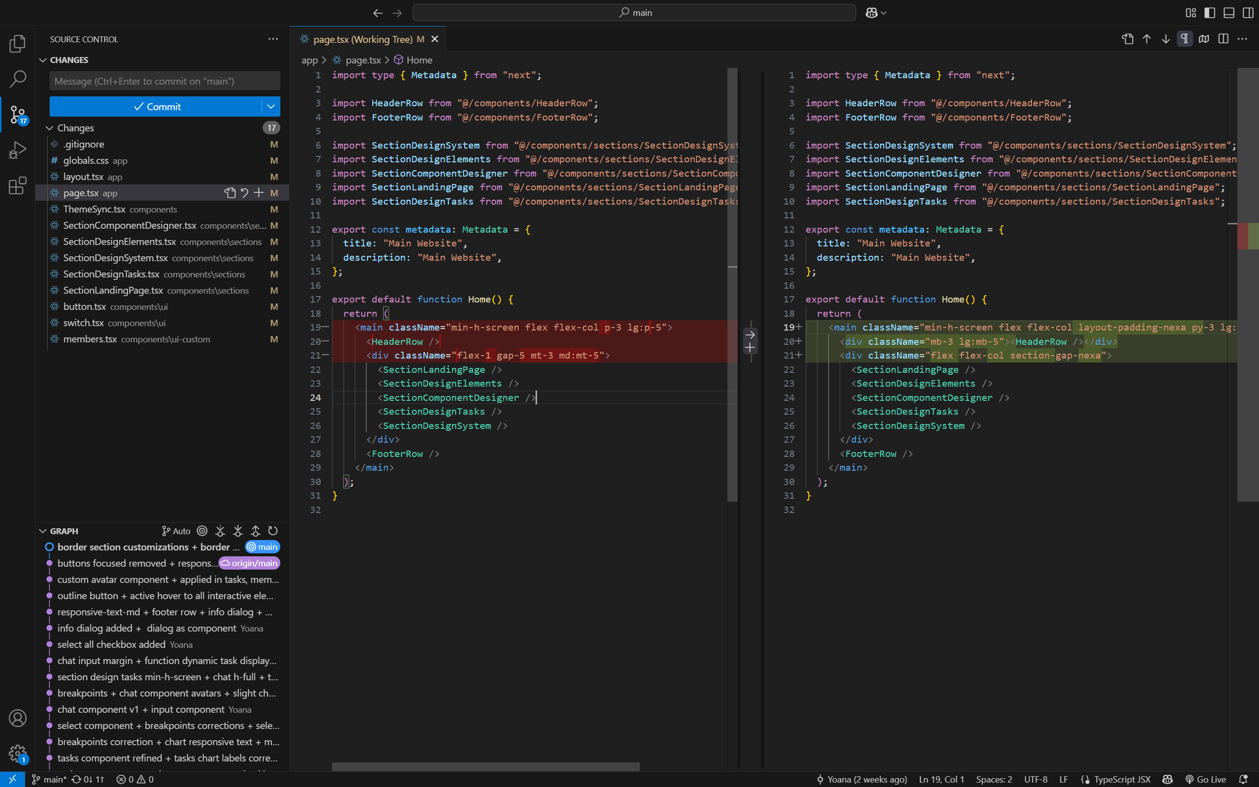This screenshot has width=1259, height=787.
Task: Go to next change with down arrow
Action: click(x=1166, y=39)
